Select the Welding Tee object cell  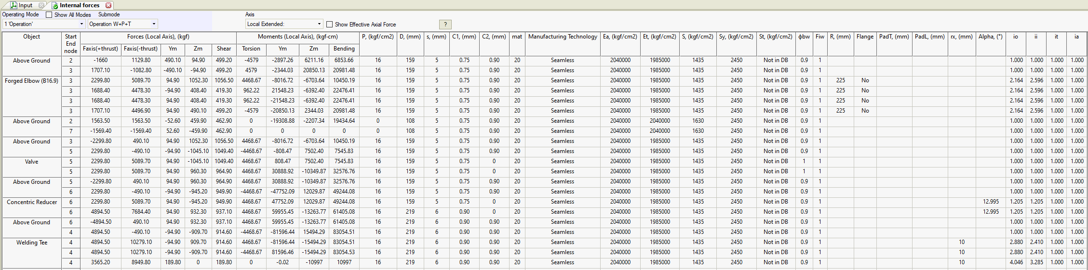pos(32,243)
